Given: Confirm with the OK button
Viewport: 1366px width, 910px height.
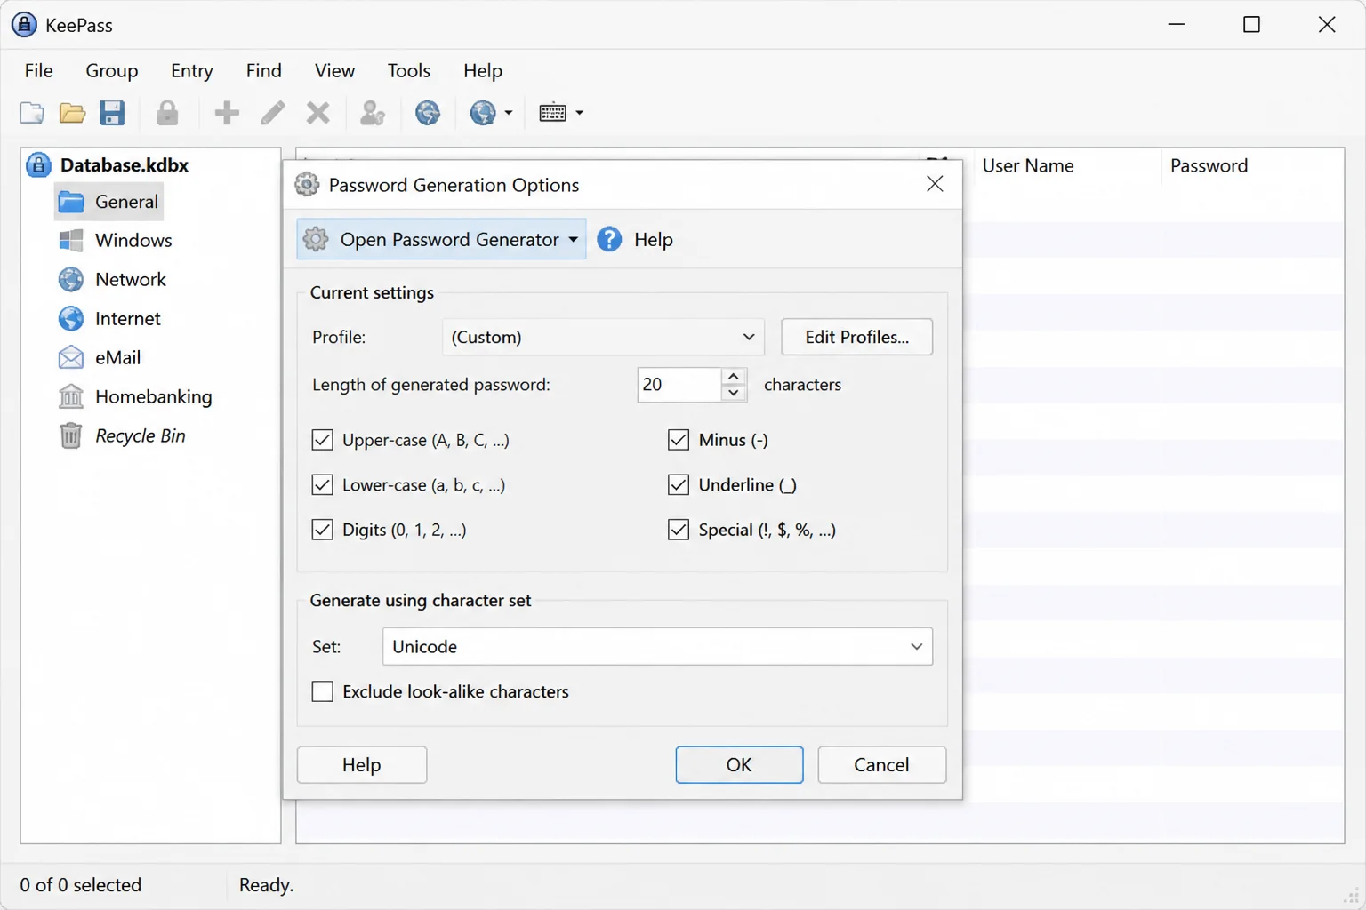Looking at the screenshot, I should point(739,764).
